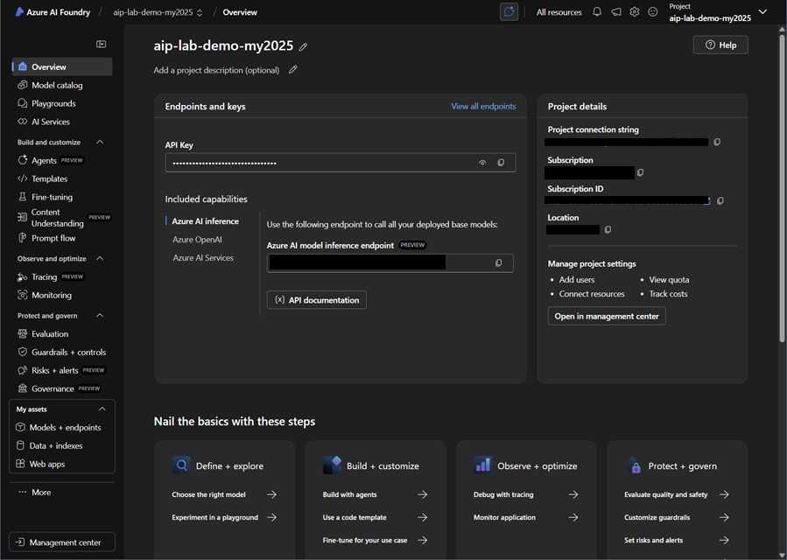Copy the Subscription ID
787x560 pixels.
pyautogui.click(x=720, y=200)
